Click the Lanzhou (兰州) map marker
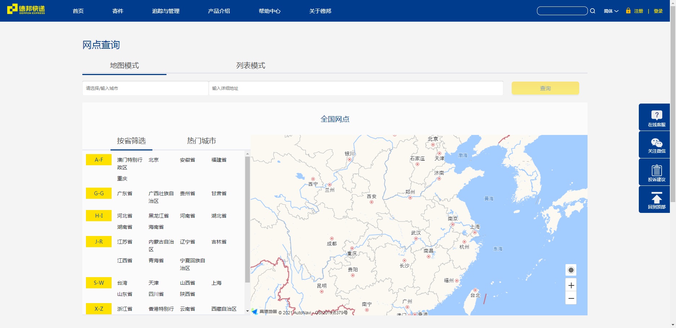Image resolution: width=676 pixels, height=328 pixels. pos(329,185)
